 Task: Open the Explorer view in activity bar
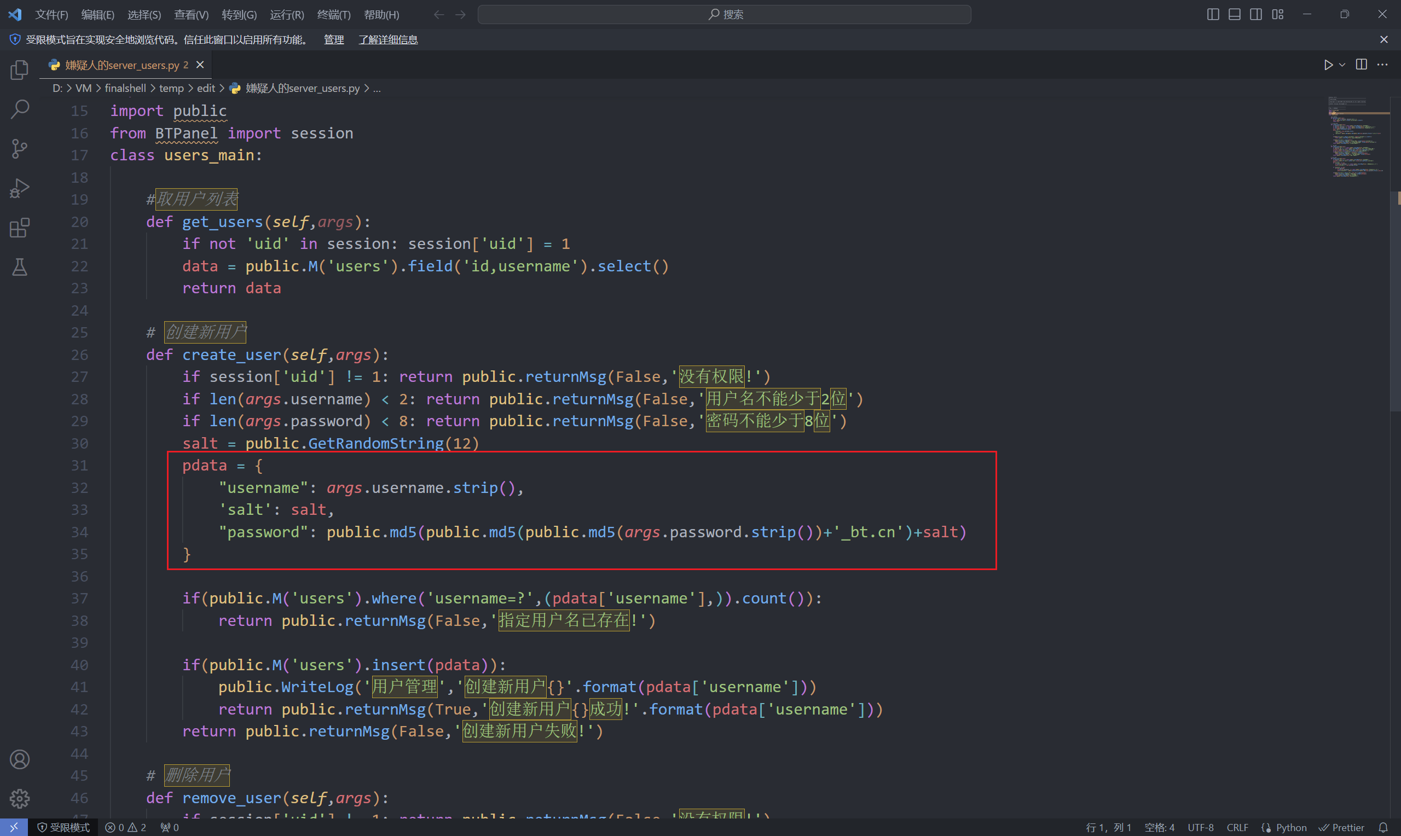coord(20,70)
